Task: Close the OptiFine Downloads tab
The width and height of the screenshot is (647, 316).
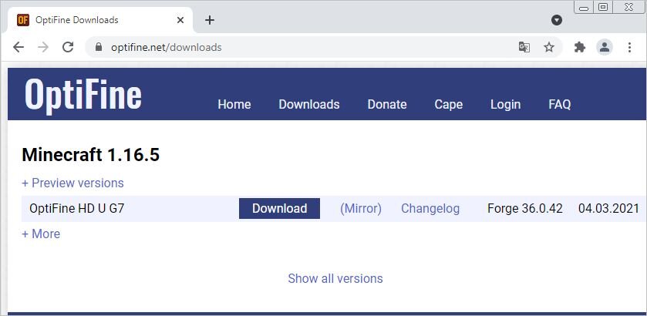Action: point(180,20)
